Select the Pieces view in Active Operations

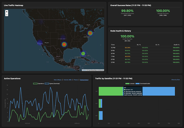click(76, 79)
